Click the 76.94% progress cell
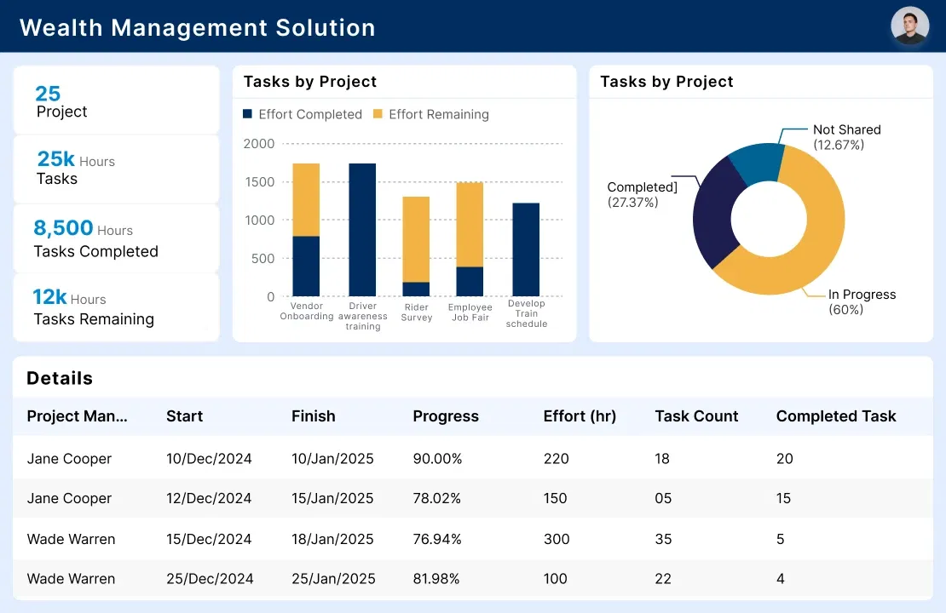The width and height of the screenshot is (946, 613). tap(437, 539)
